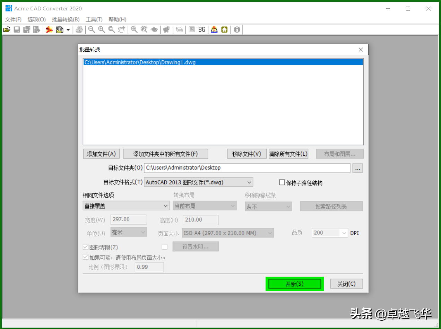Screen dimensions: 441x329
Task: Click the zoom window magnifier icon
Action: [112, 30]
